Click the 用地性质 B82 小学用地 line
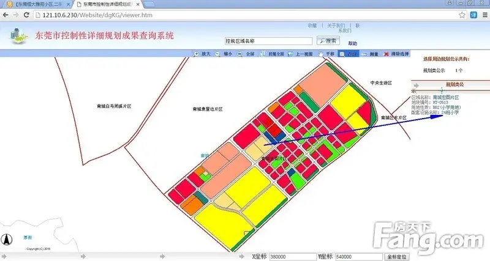The width and height of the screenshot is (490, 261). pyautogui.click(x=436, y=107)
